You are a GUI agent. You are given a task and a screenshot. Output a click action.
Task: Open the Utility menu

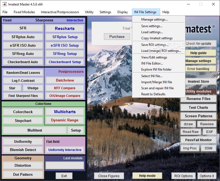89,12
